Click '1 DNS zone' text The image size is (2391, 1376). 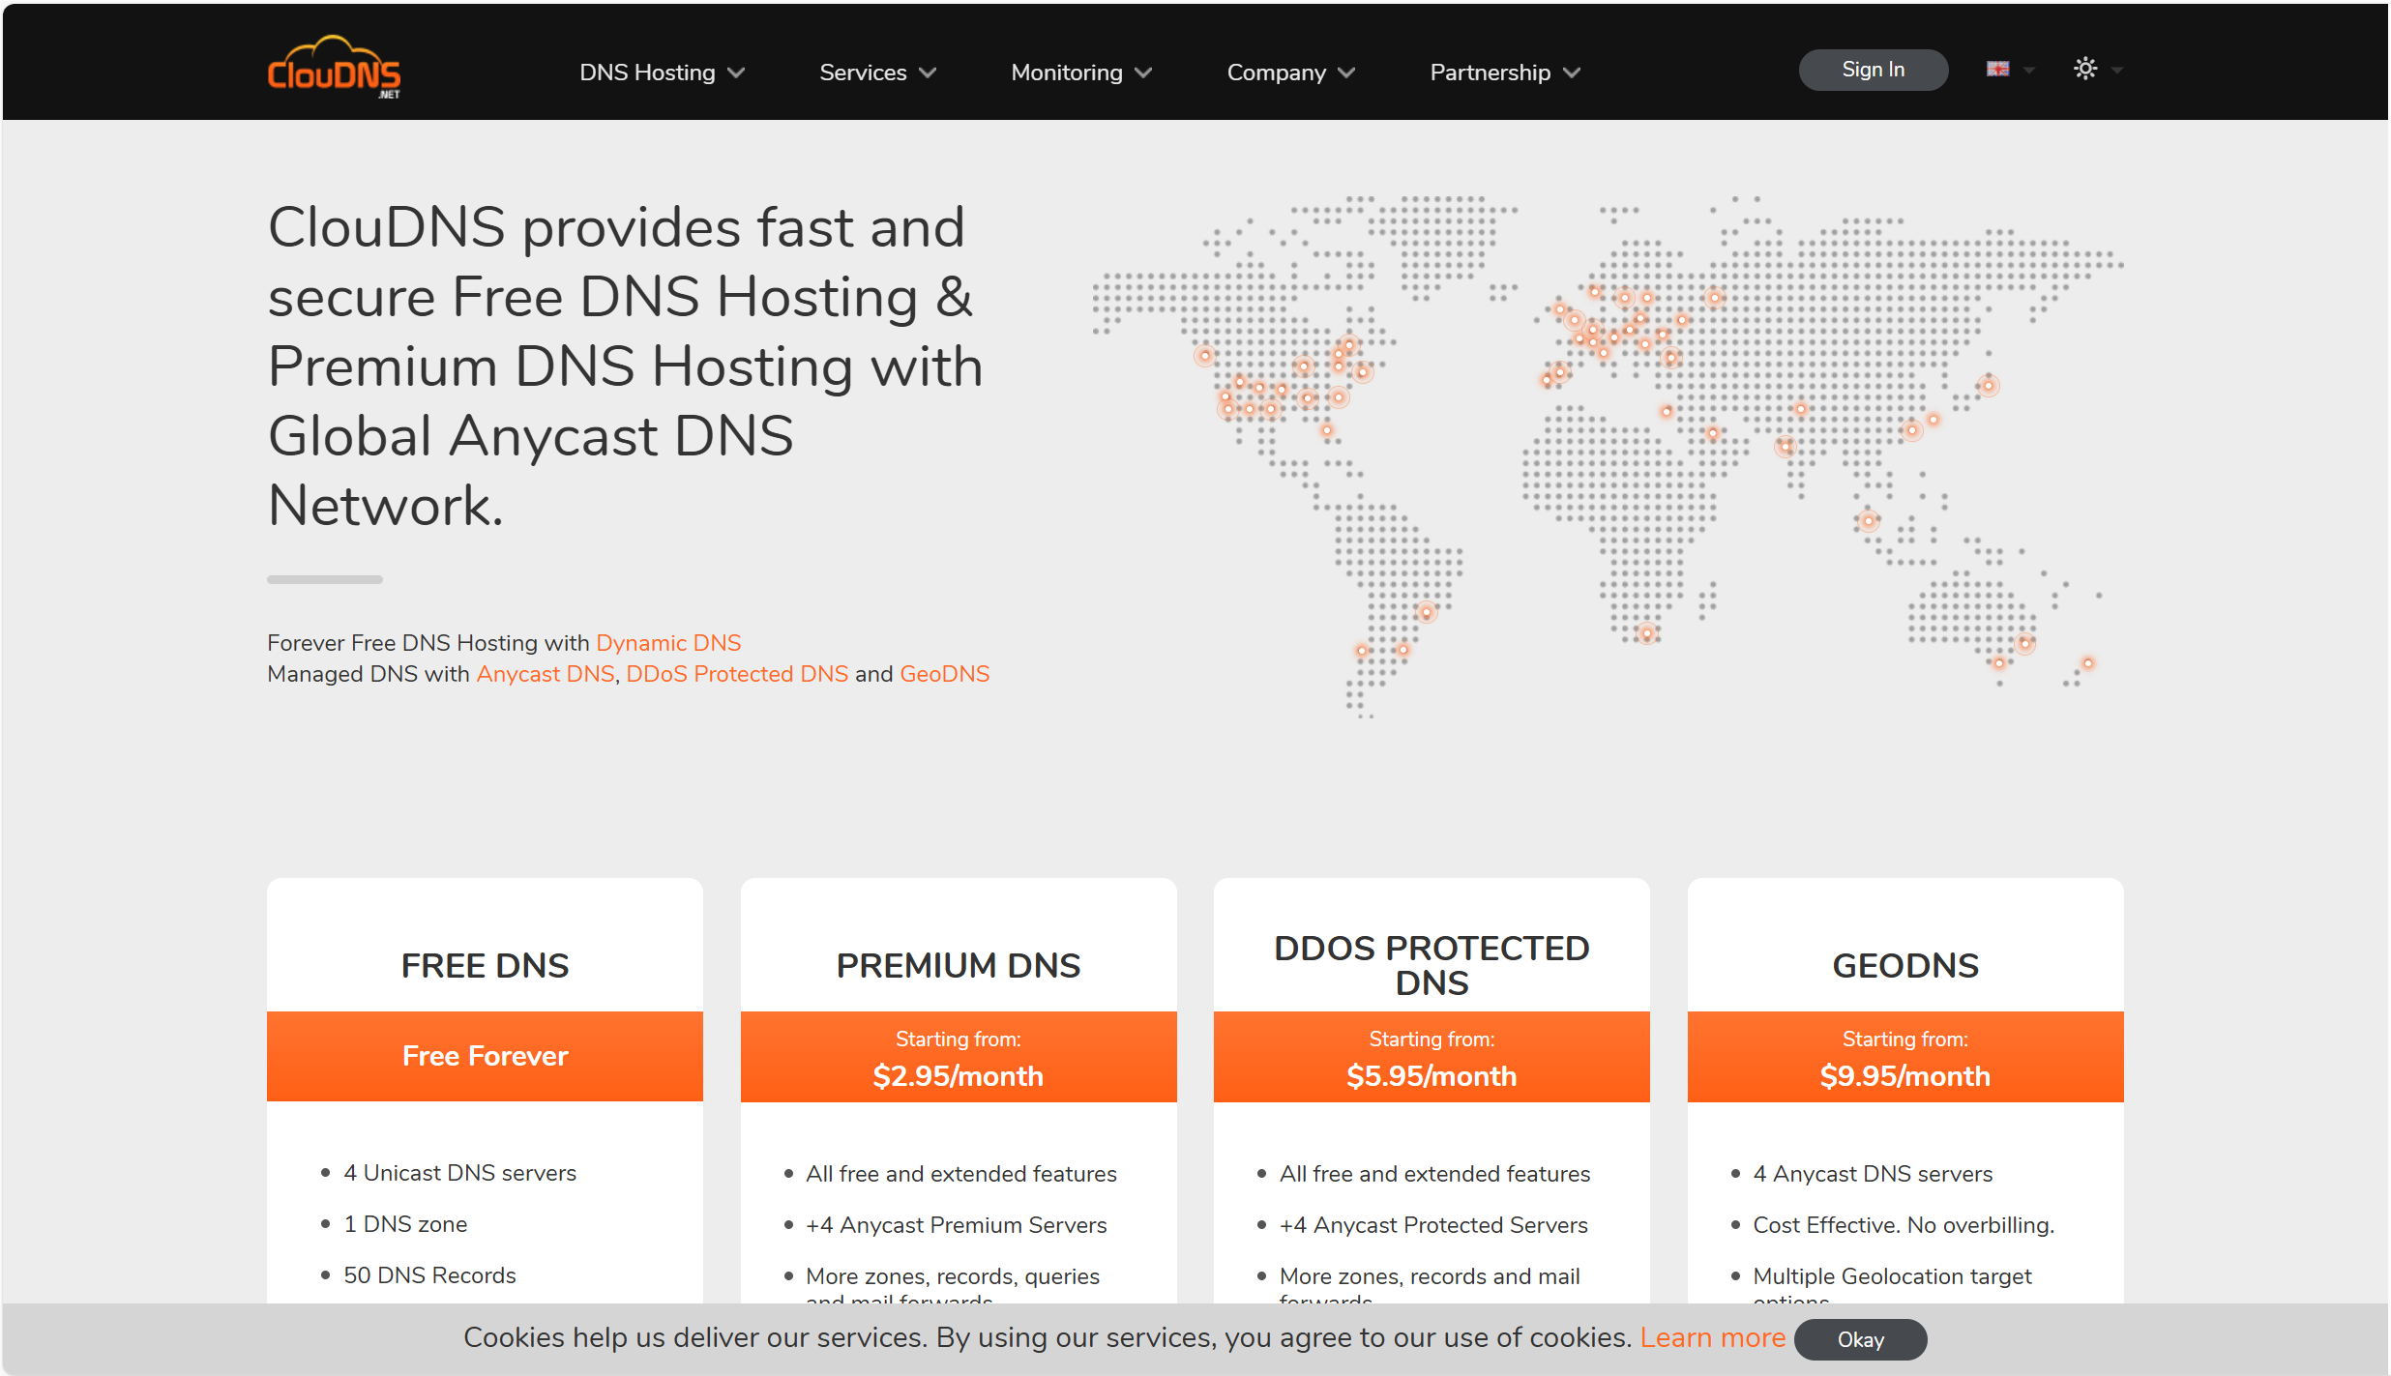[405, 1224]
